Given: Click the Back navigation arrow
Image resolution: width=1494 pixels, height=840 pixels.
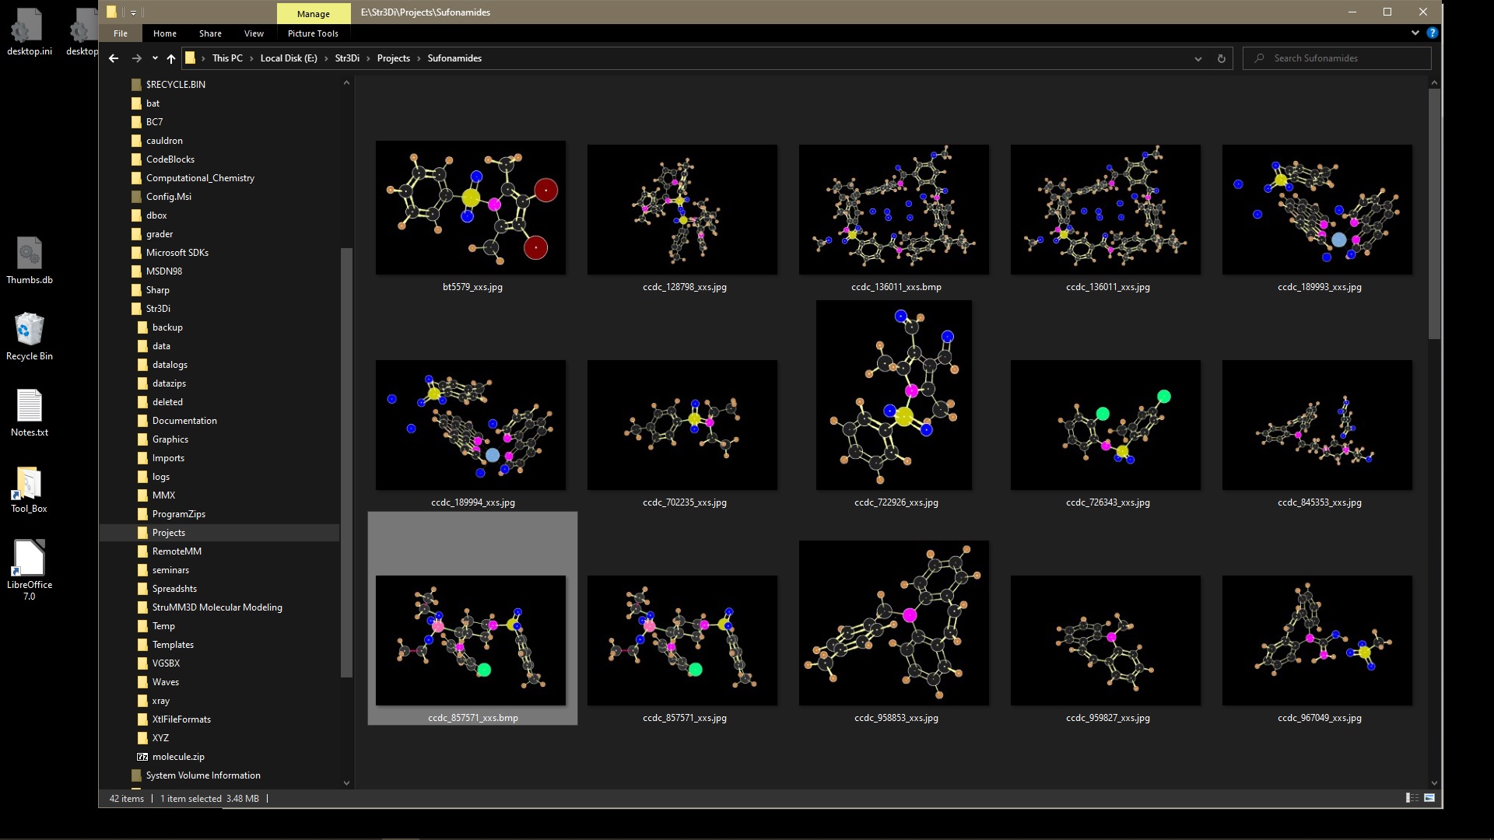Looking at the screenshot, I should 114,58.
